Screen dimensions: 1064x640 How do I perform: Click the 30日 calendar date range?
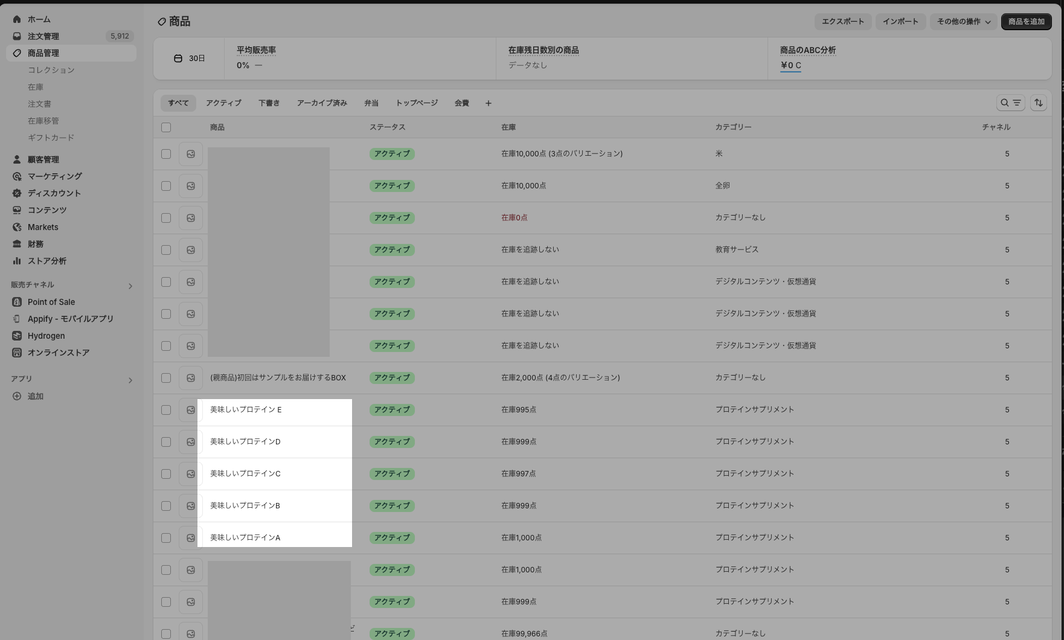pos(190,59)
